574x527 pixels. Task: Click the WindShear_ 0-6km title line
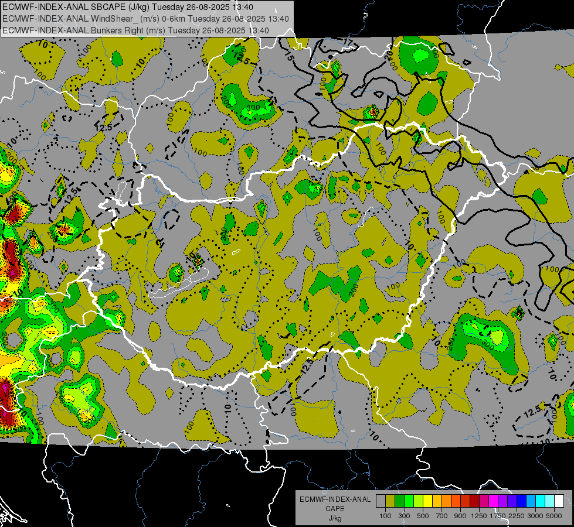[x=145, y=19]
